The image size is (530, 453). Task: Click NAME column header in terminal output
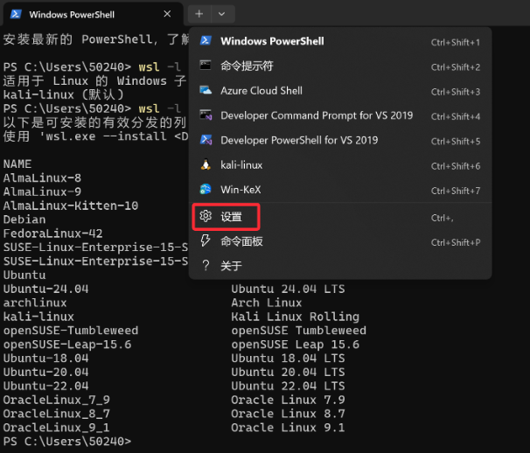point(17,164)
